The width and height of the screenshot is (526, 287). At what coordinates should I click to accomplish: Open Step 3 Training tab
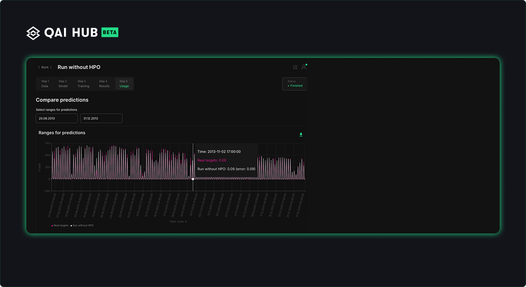tap(83, 84)
